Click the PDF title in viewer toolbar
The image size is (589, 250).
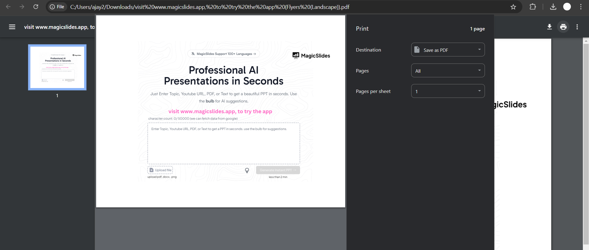pos(59,27)
